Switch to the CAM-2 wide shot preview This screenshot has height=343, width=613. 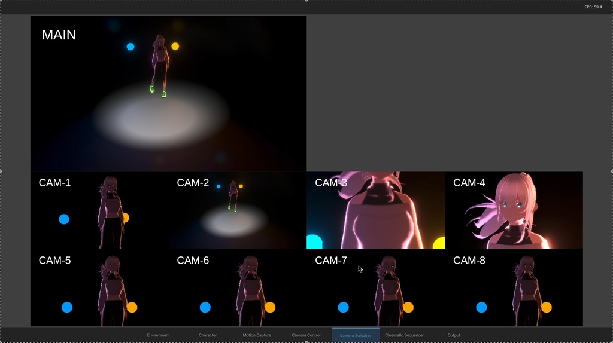point(238,210)
